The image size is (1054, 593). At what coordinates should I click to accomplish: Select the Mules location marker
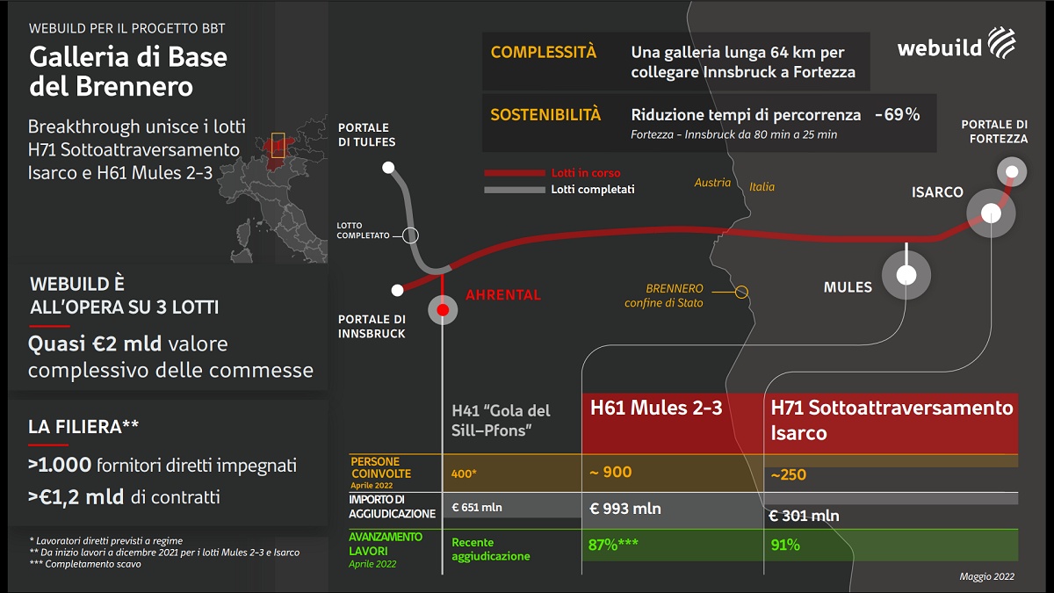point(906,275)
